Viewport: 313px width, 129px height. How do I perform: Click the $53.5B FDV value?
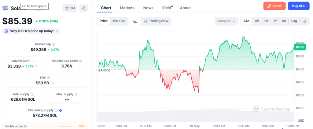pyautogui.click(x=42, y=83)
